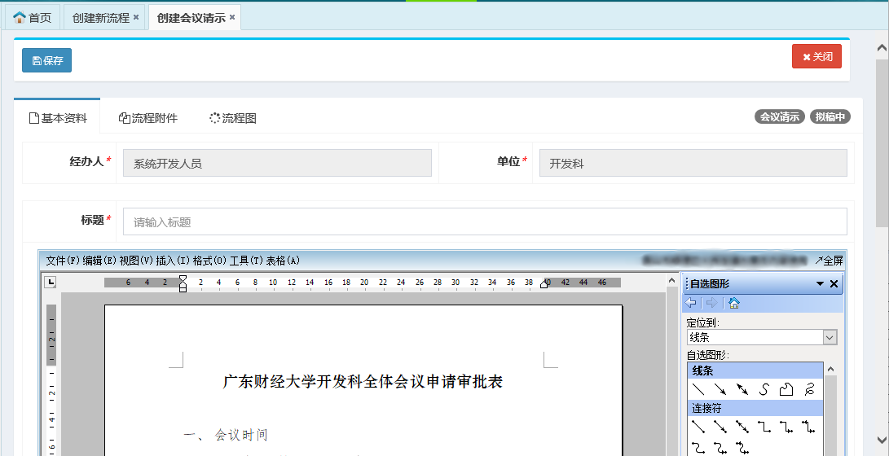This screenshot has width=889, height=456.
Task: Choose the double-arrow line shape
Action: [742, 389]
